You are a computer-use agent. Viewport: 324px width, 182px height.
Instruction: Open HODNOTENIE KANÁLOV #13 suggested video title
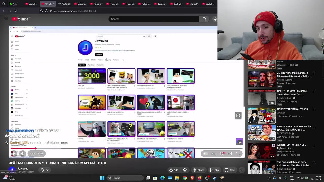(x=292, y=109)
